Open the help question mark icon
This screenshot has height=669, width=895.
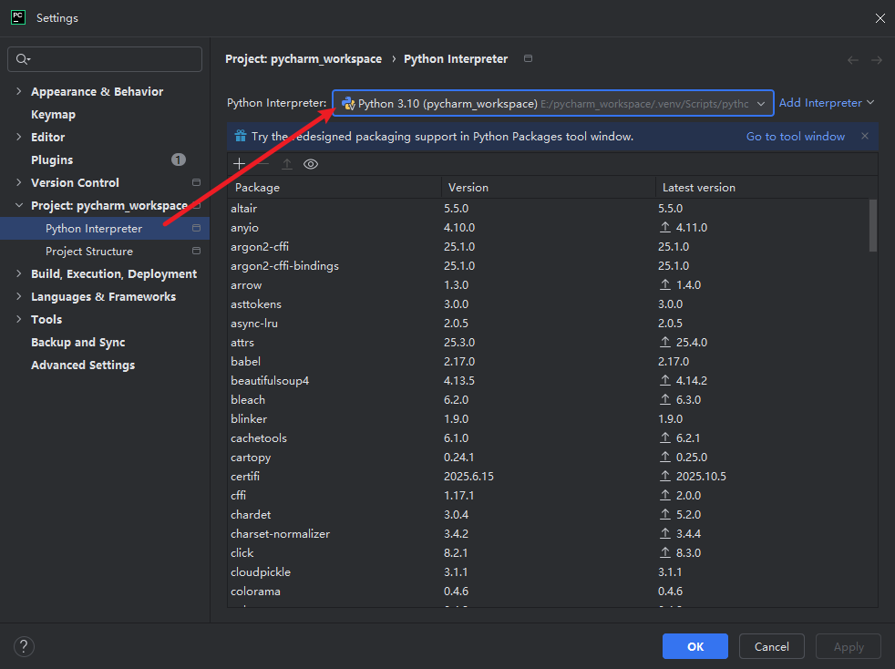click(x=24, y=647)
